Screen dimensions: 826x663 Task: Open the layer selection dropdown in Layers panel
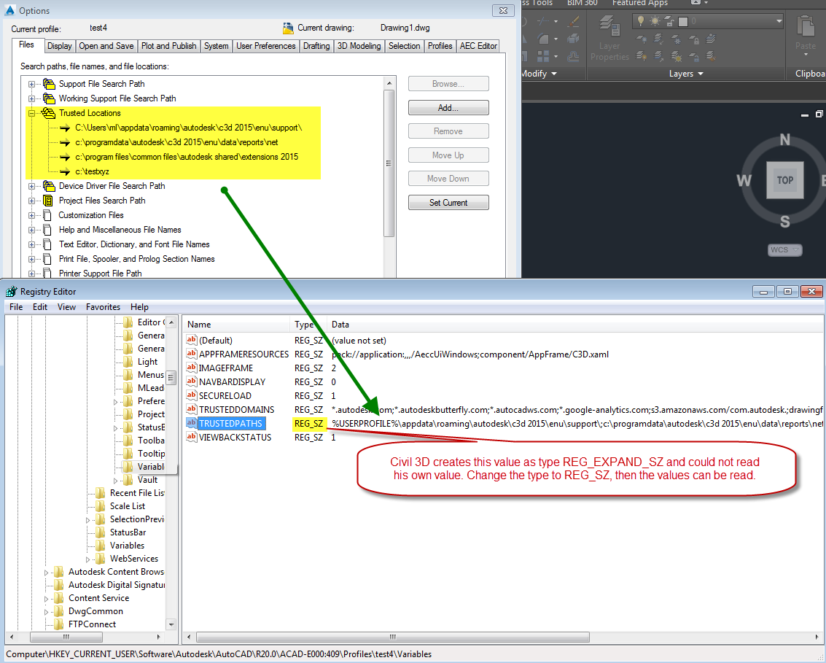tap(779, 20)
